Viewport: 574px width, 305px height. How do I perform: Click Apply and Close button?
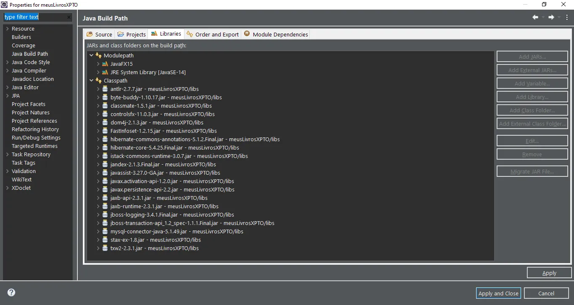click(498, 293)
